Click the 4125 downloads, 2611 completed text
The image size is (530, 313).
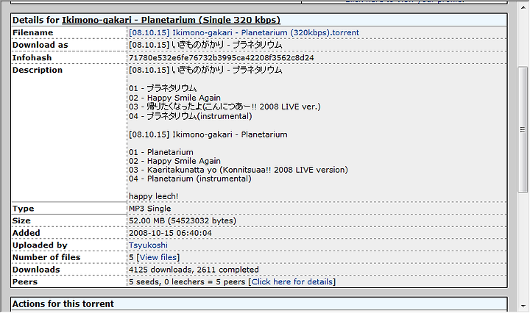tap(194, 270)
